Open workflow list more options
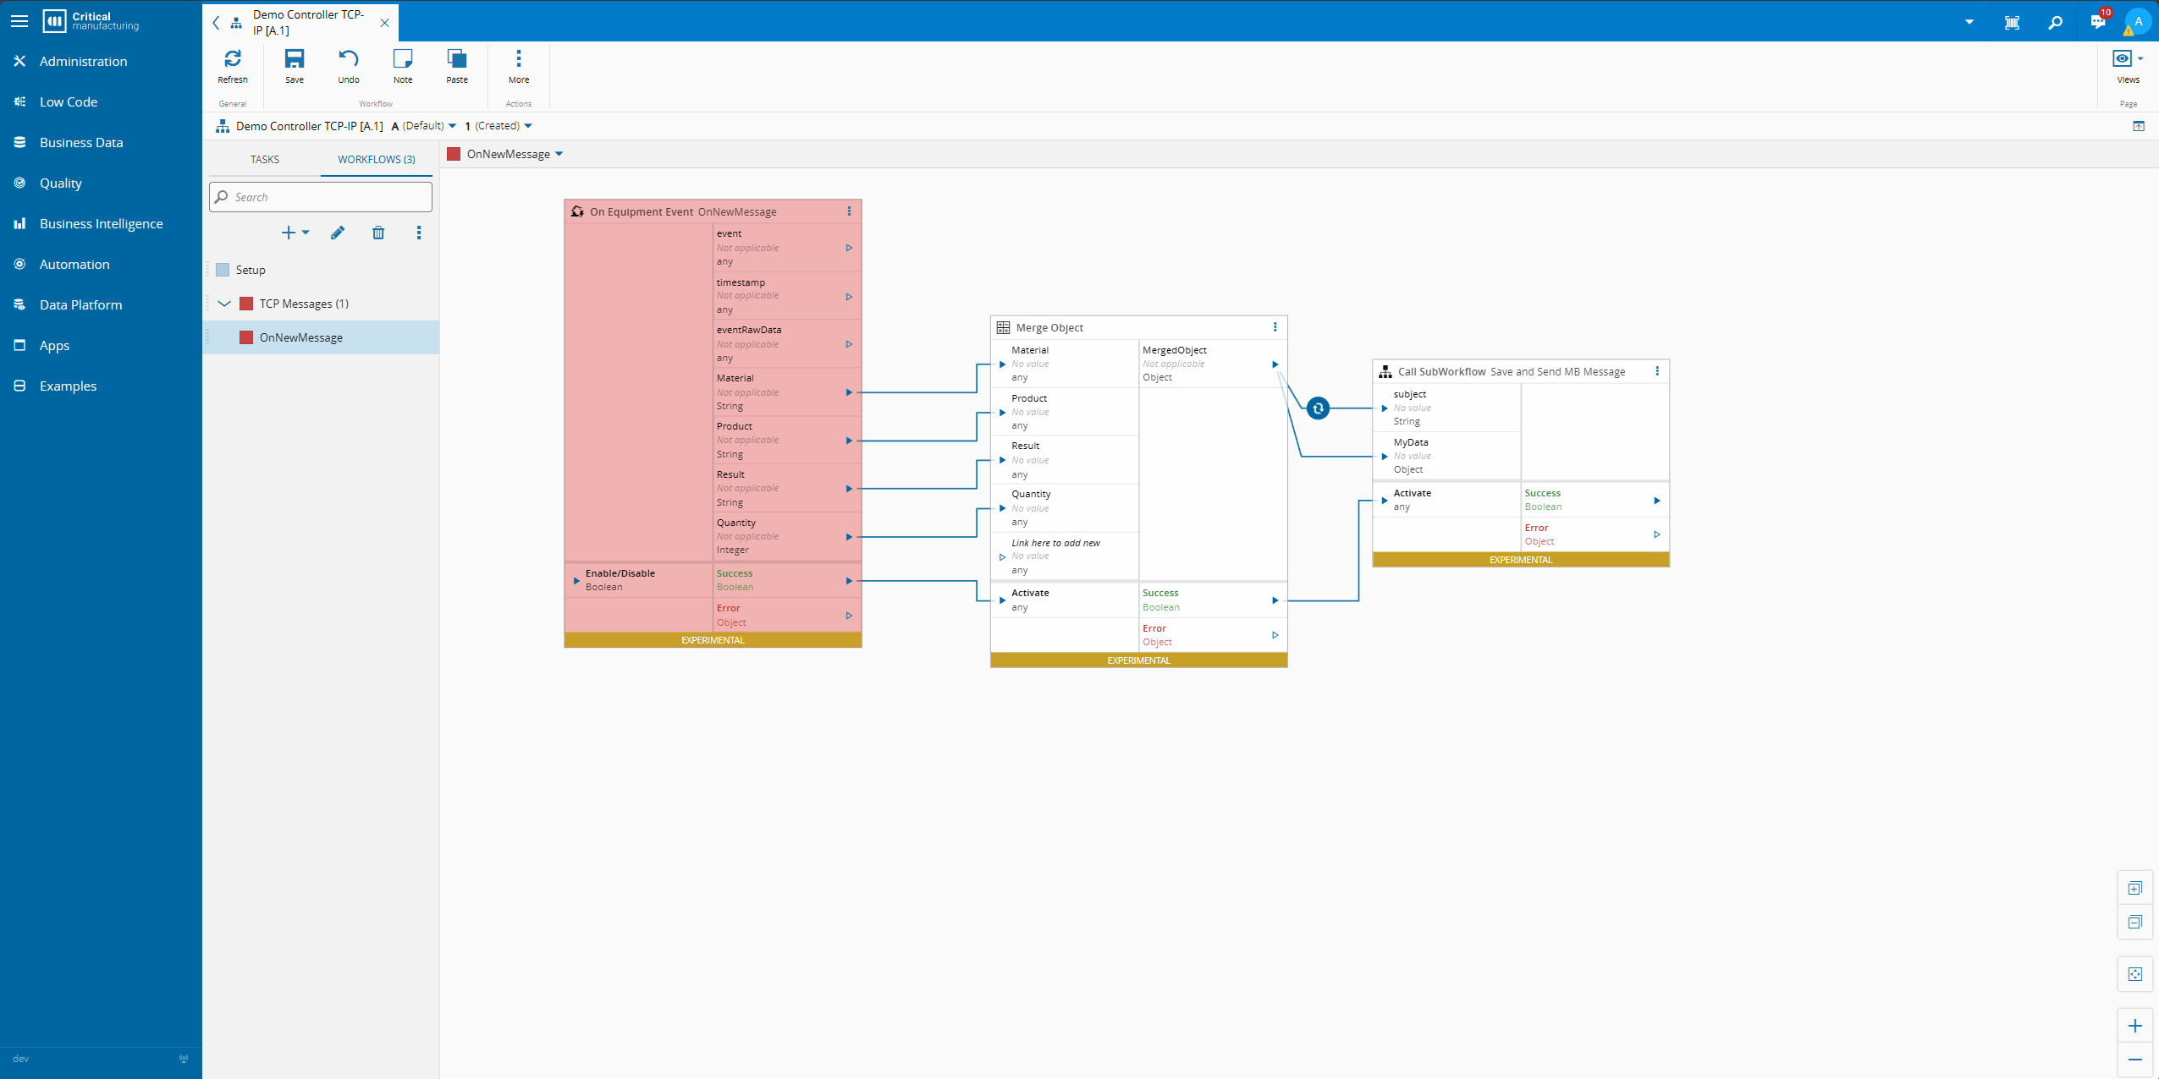The image size is (2159, 1079). click(x=419, y=233)
